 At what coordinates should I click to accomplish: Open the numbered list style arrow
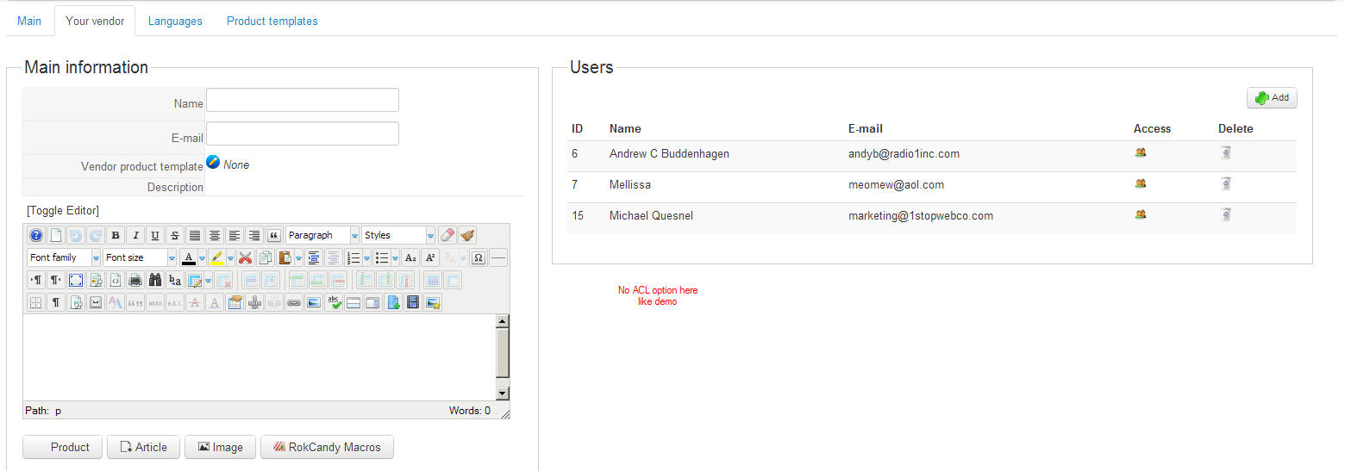coord(367,257)
